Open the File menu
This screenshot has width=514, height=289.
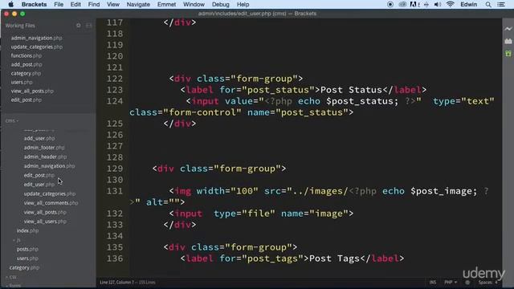(59, 4)
